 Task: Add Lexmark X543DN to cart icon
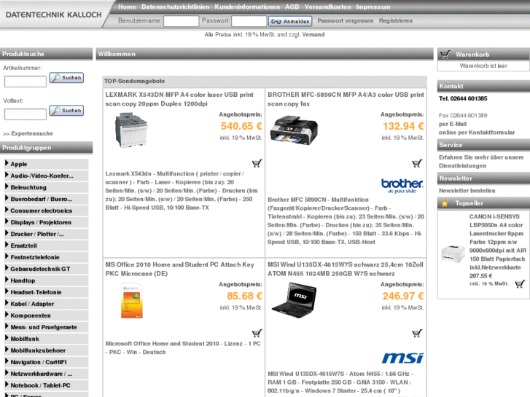point(257,163)
